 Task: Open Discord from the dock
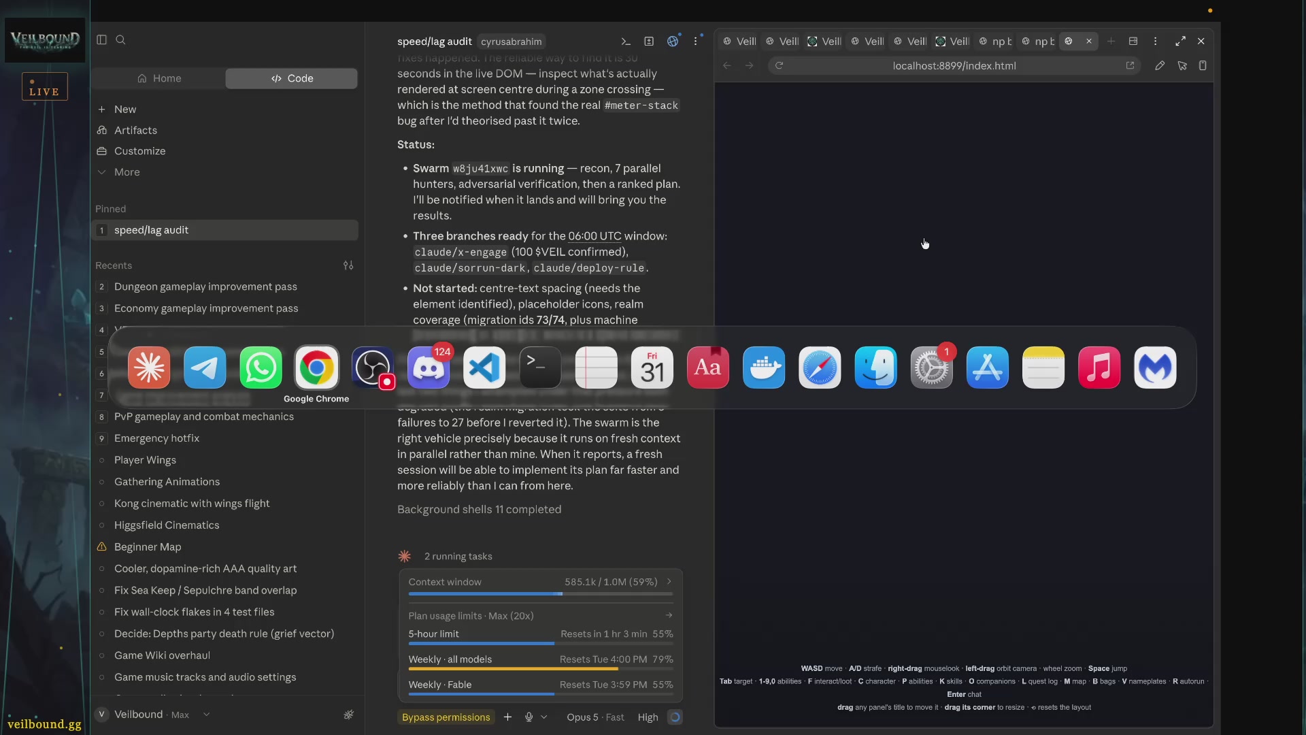[x=428, y=367]
